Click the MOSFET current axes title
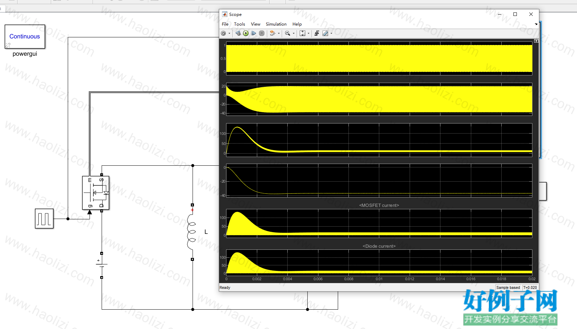This screenshot has height=329, width=577. click(379, 205)
